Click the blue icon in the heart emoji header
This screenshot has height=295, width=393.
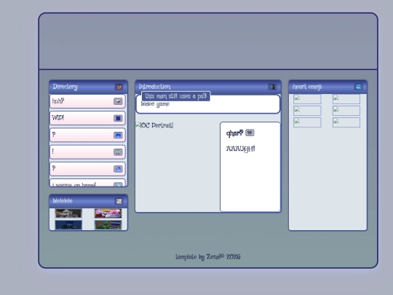point(358,87)
